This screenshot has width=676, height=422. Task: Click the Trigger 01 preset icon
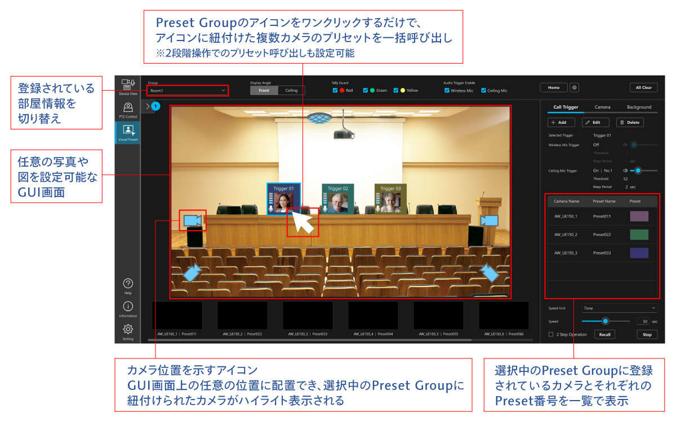click(283, 199)
